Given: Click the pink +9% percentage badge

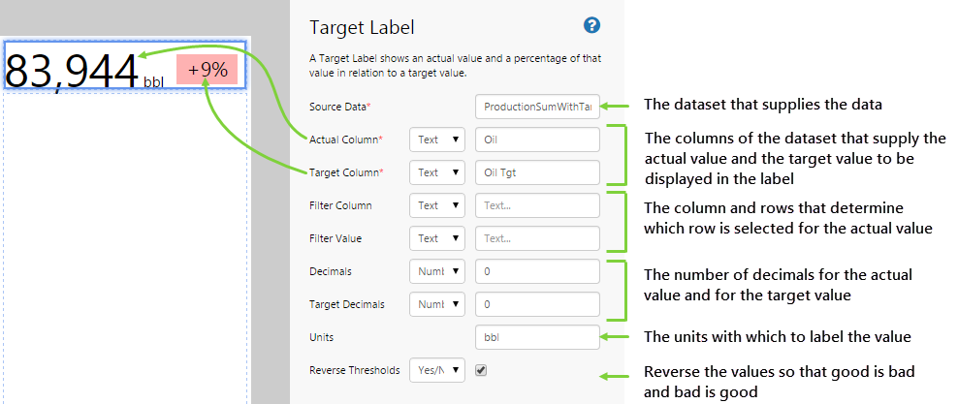Looking at the screenshot, I should click(x=208, y=70).
